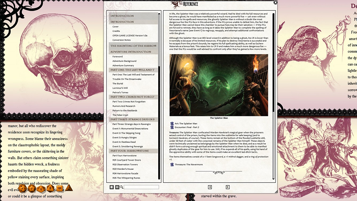Click the magnifying glass search icon
Screen dimensions: 357x201
122,187
